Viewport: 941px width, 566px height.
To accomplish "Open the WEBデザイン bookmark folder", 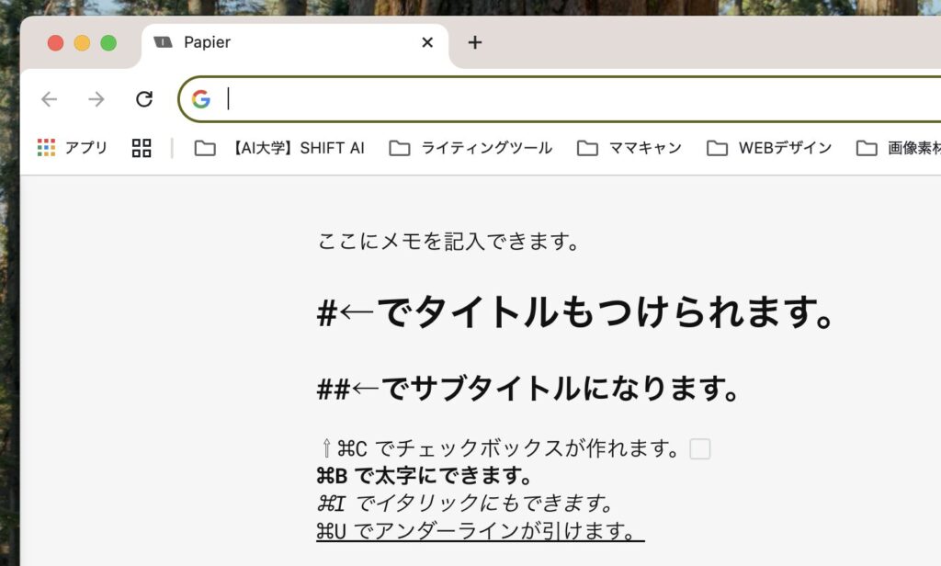I will click(769, 148).
